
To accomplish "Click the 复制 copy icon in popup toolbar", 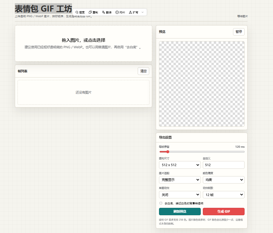I will pos(90,12).
